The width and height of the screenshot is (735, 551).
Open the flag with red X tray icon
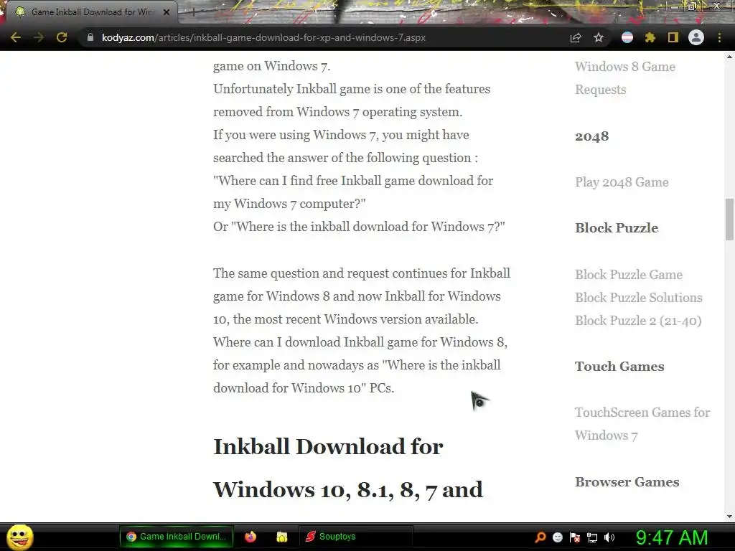[x=575, y=537]
